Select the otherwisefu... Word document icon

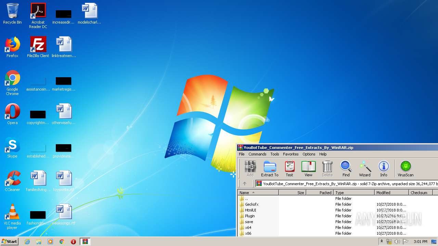64,114
